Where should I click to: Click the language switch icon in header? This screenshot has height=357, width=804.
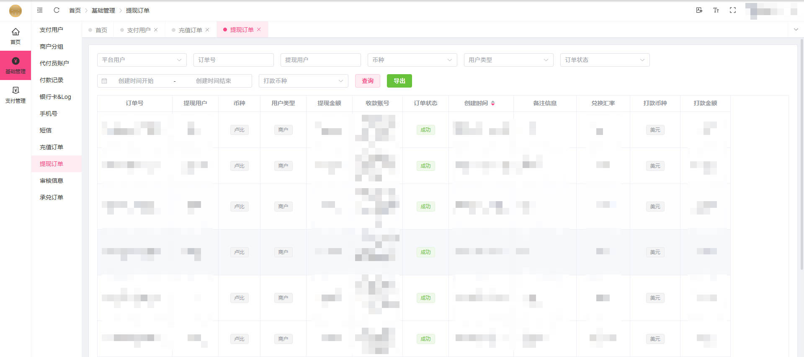click(699, 10)
